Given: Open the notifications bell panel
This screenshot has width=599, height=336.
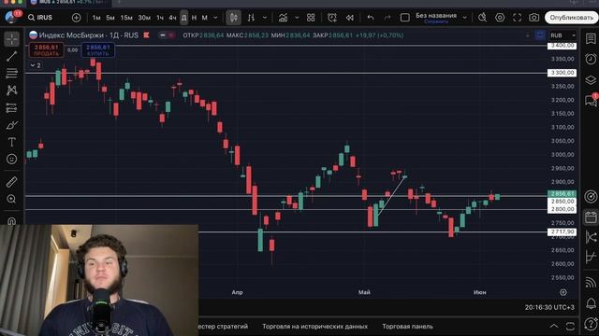Looking at the screenshot, I should (591, 303).
